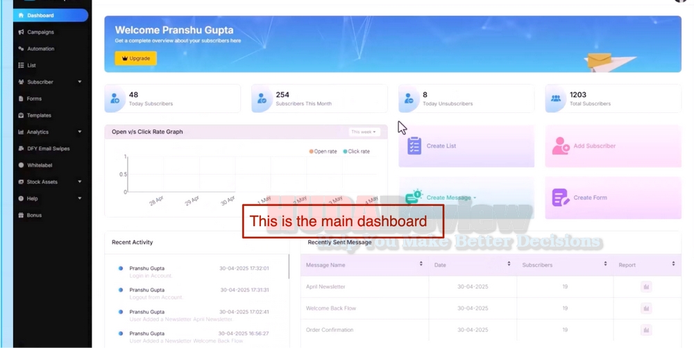Click the Create Form icon
Screen dimensions: 694x348
(561, 198)
